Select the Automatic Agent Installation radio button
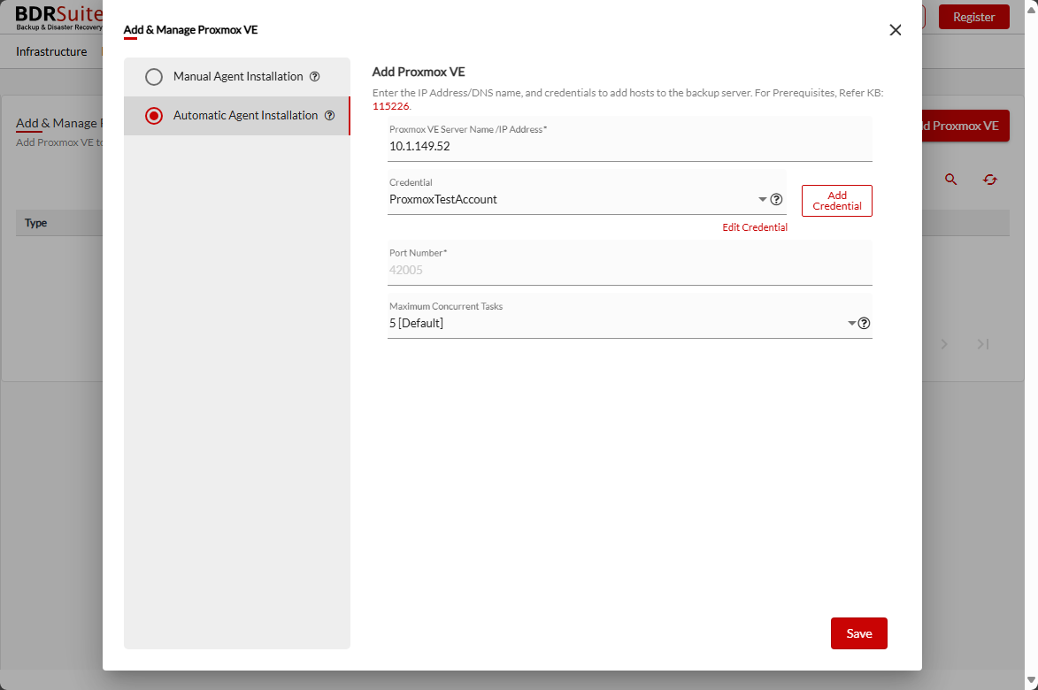This screenshot has width=1038, height=690. click(154, 115)
